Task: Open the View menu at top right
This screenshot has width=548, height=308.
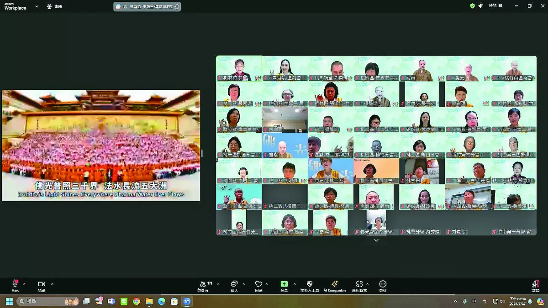Action: tap(495, 6)
